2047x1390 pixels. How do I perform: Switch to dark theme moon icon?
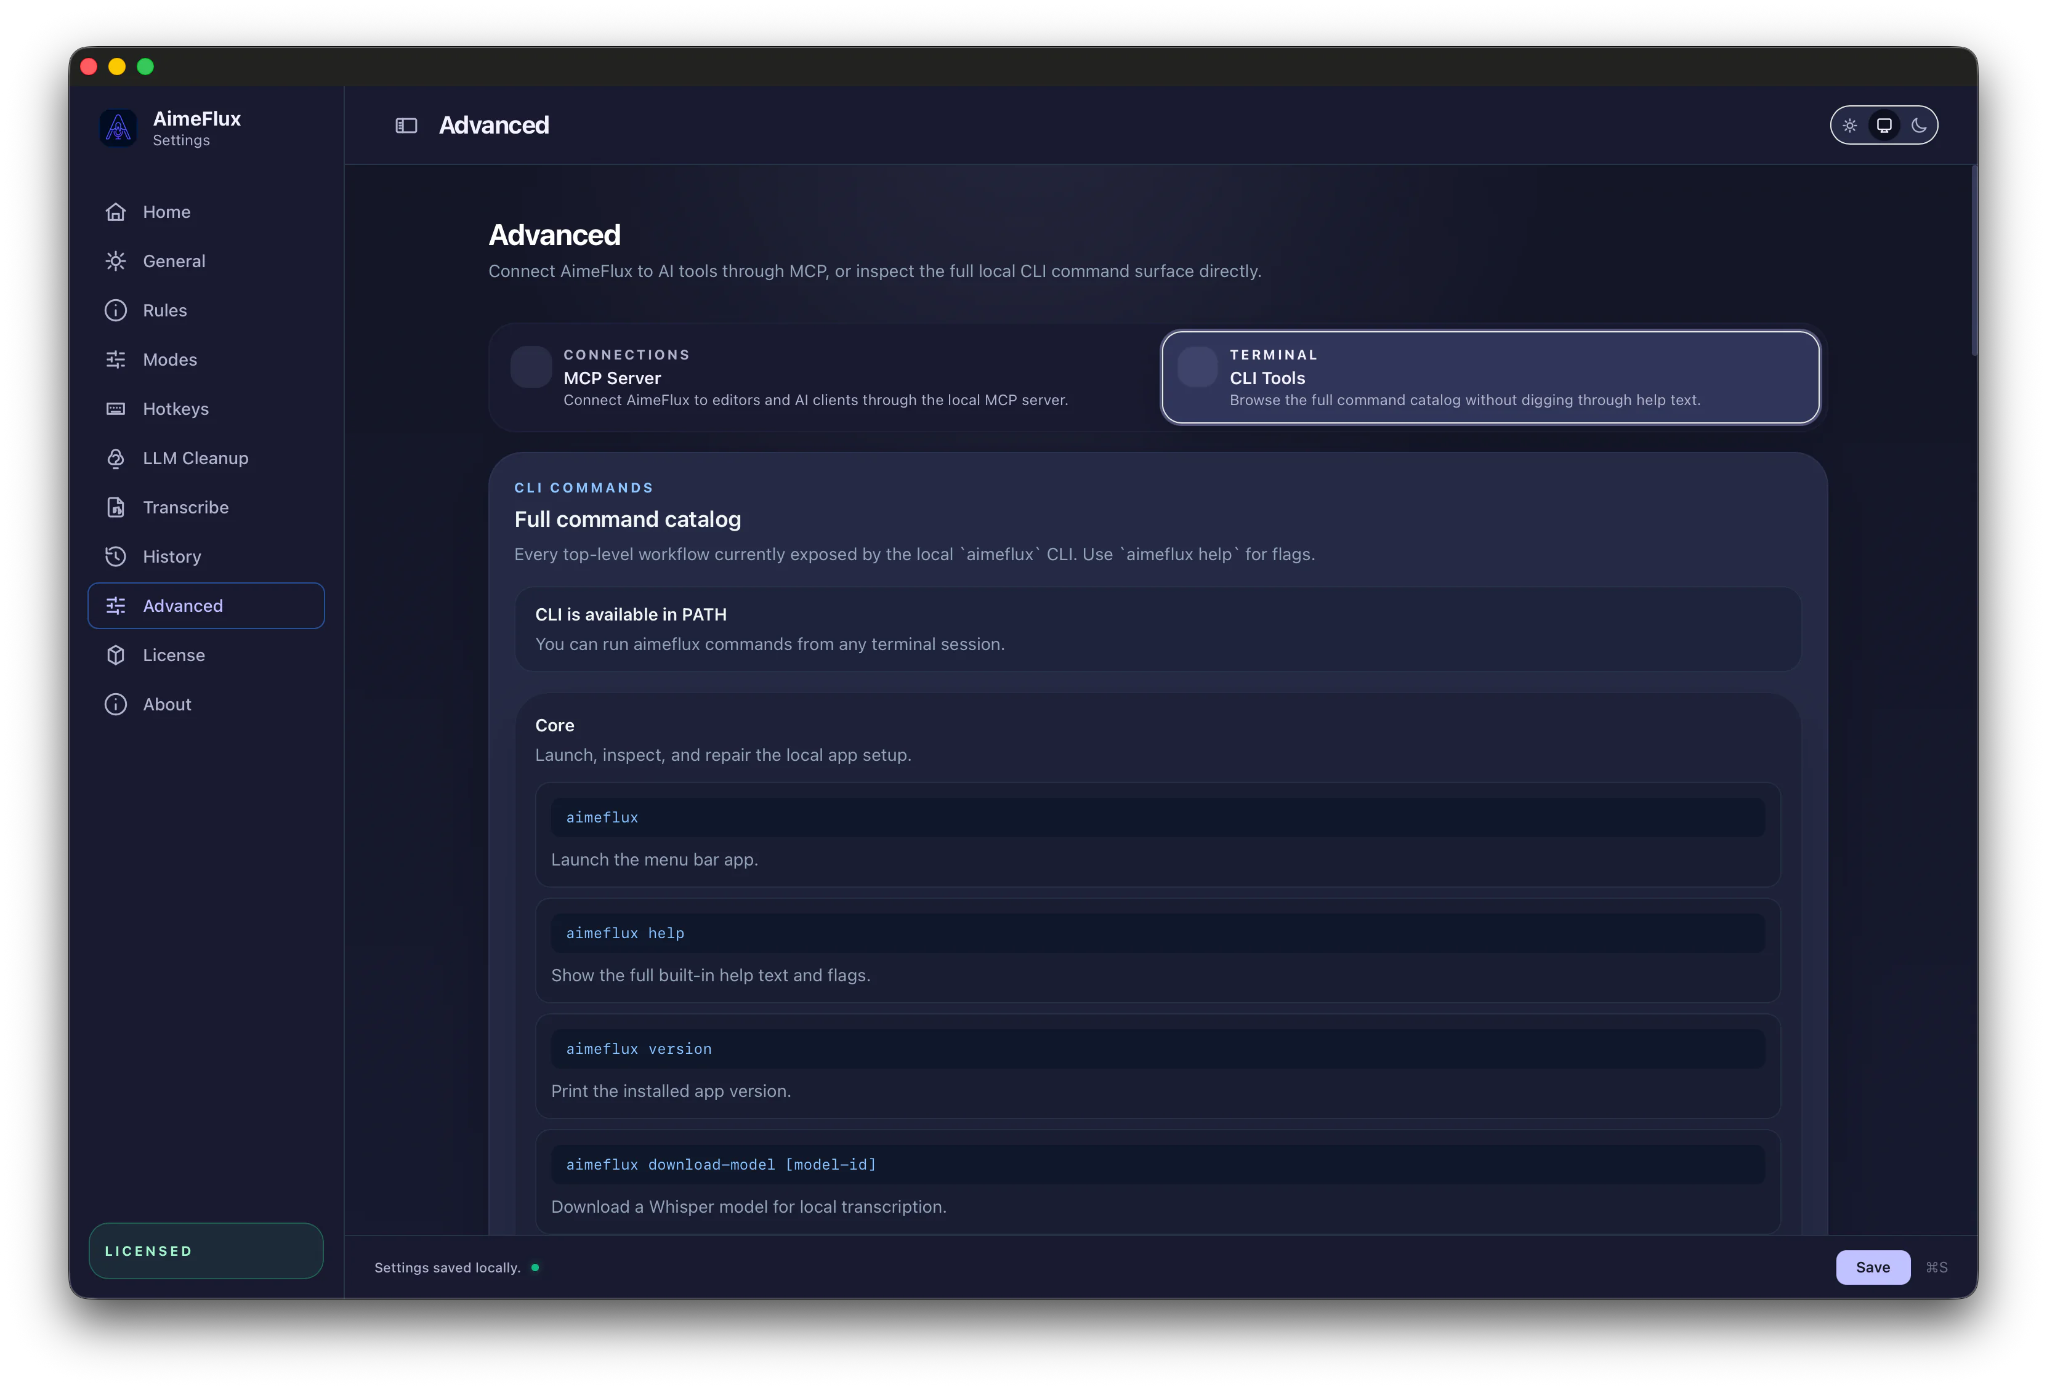1918,126
